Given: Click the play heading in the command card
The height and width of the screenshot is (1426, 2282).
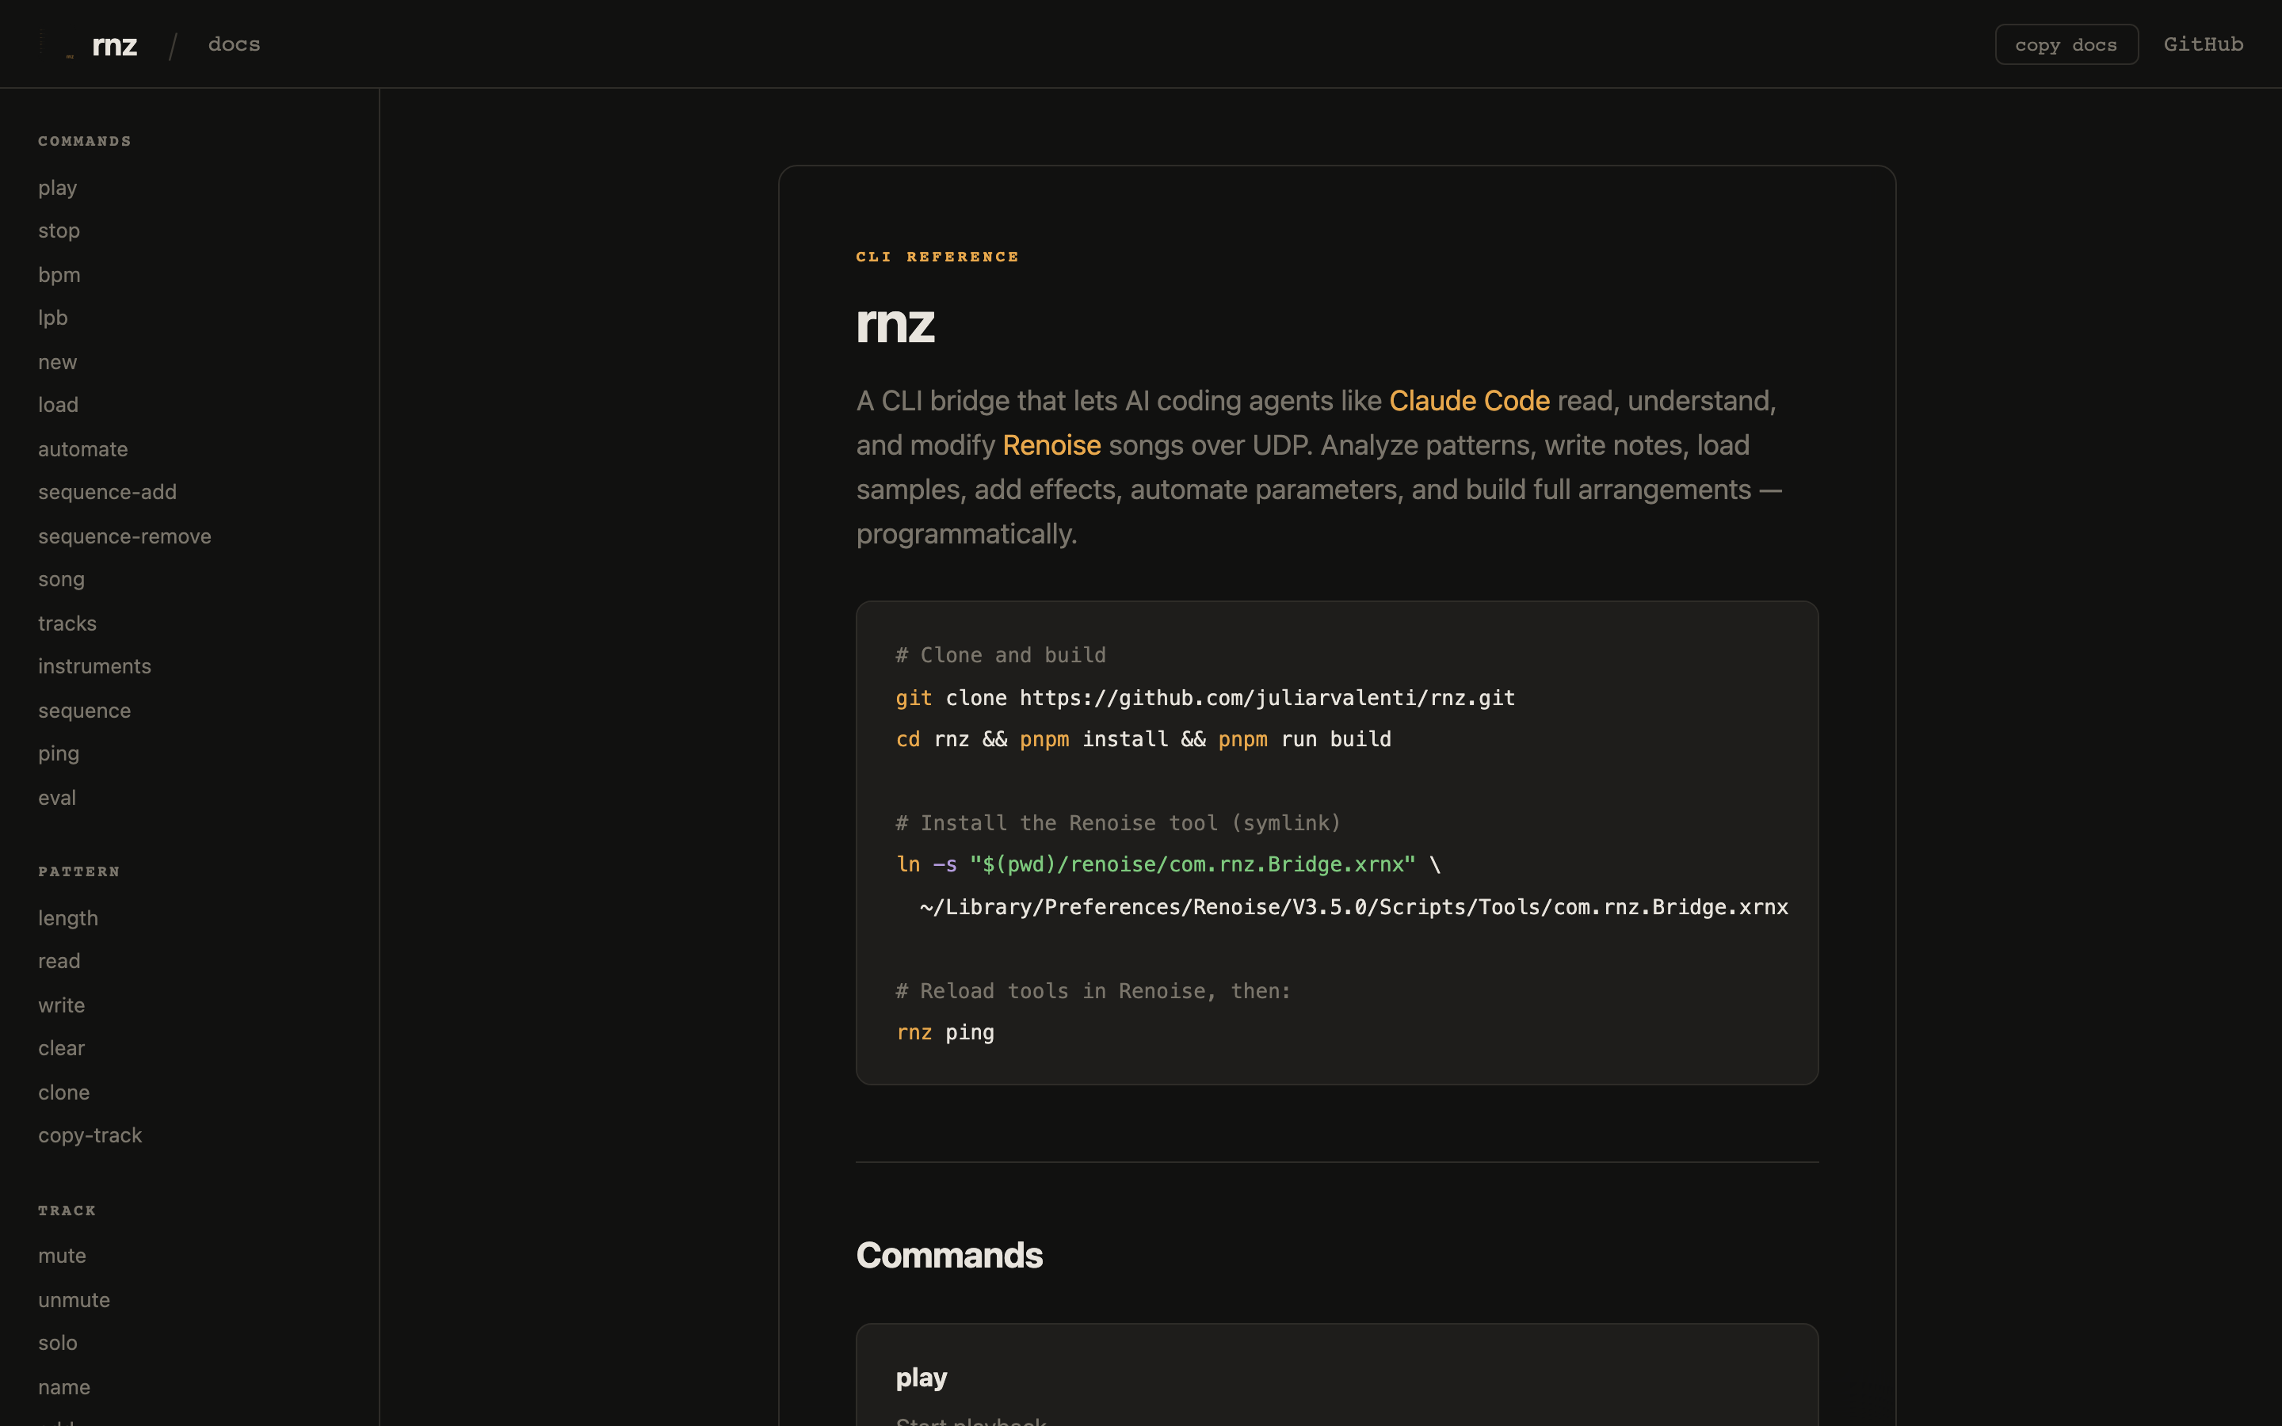Looking at the screenshot, I should (922, 1378).
